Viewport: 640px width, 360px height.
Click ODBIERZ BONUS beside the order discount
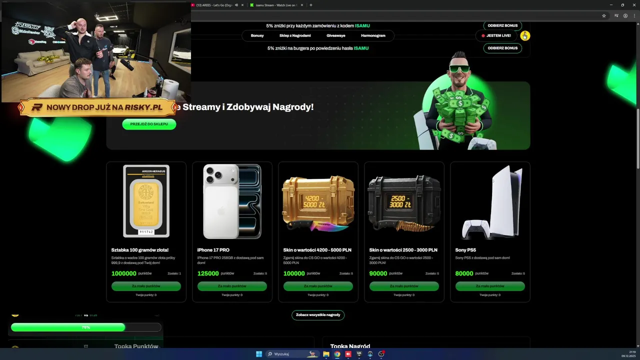(502, 25)
